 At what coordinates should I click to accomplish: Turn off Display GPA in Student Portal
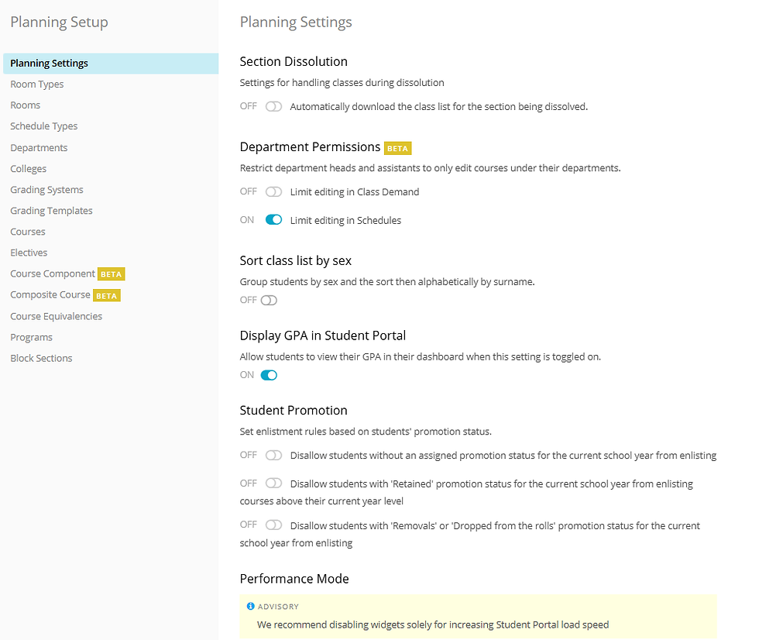pyautogui.click(x=269, y=375)
